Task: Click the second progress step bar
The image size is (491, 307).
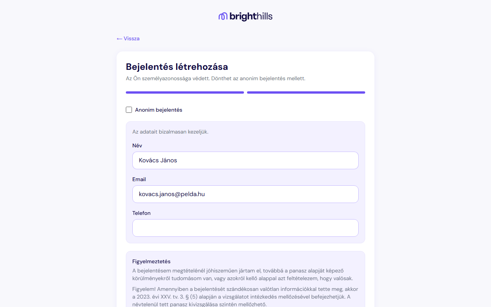Action: [306, 92]
